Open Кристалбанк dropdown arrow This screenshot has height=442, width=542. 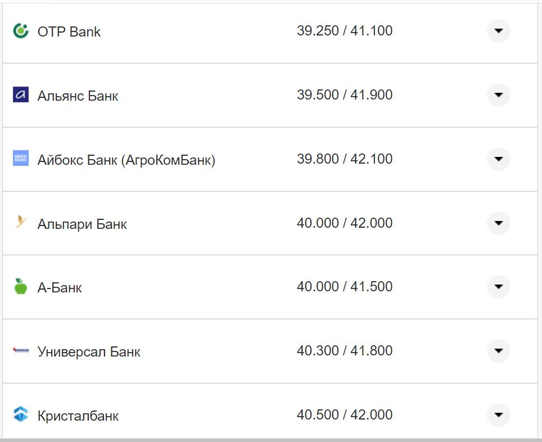[x=498, y=415]
